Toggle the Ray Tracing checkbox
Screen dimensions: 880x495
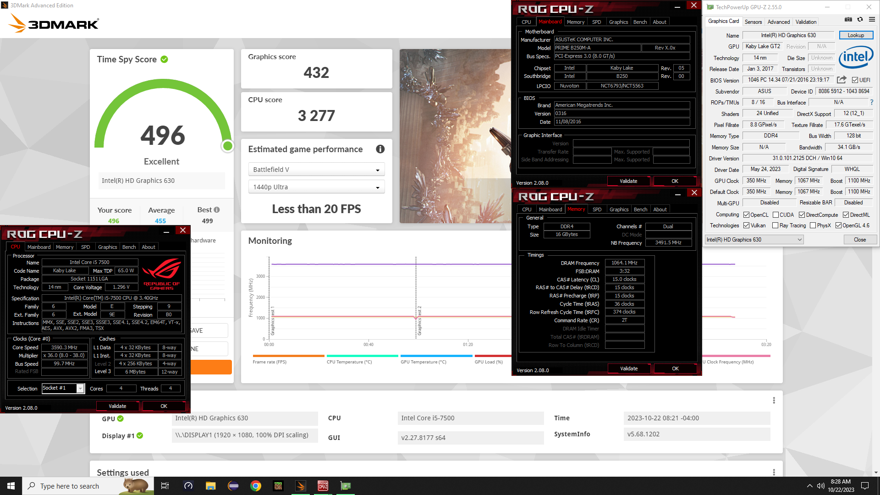[775, 225]
